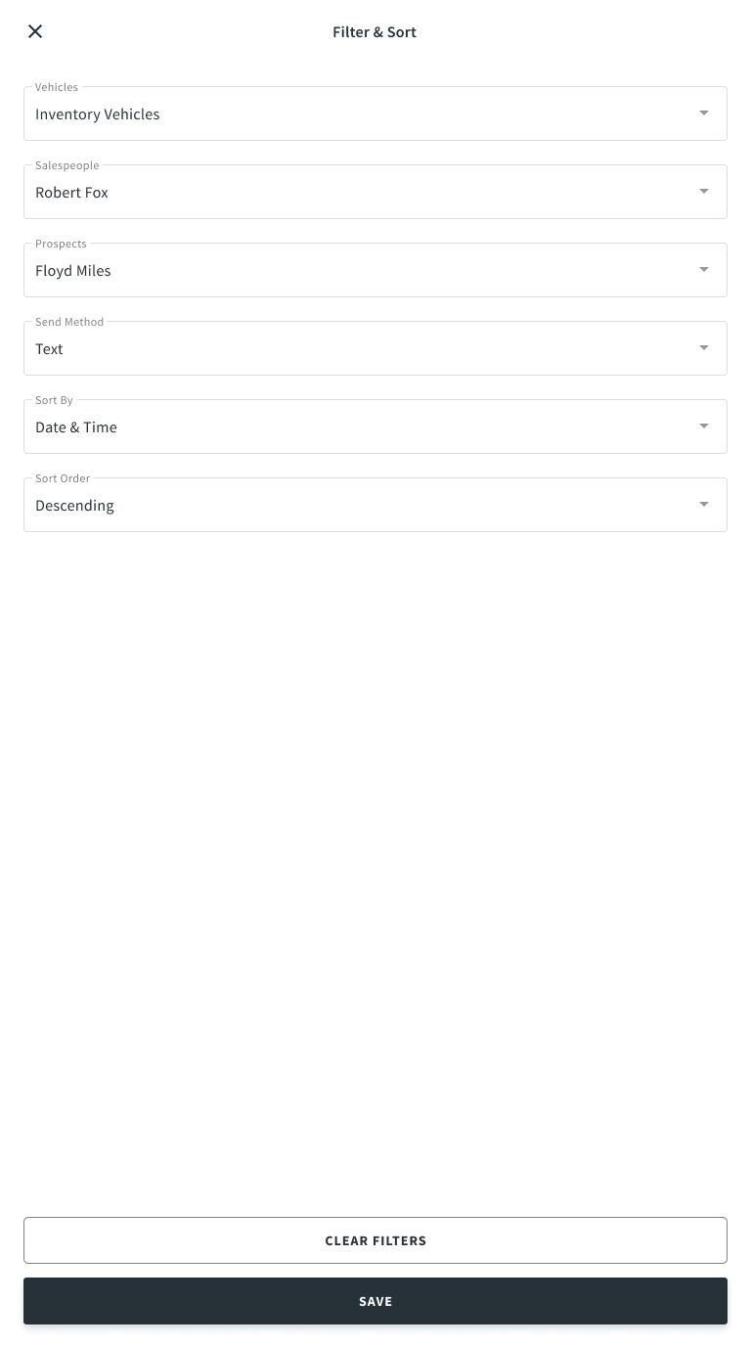
Task: Click the Vehicles field dropdown arrow
Action: point(703,113)
